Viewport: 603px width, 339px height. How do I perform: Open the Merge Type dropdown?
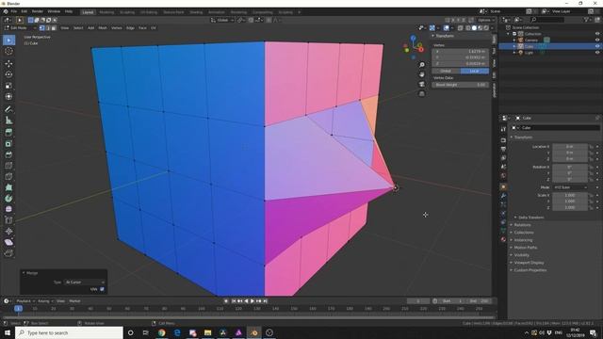pos(85,282)
